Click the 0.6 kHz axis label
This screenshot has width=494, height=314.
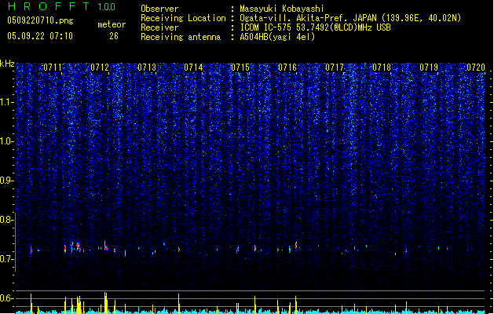[7, 298]
